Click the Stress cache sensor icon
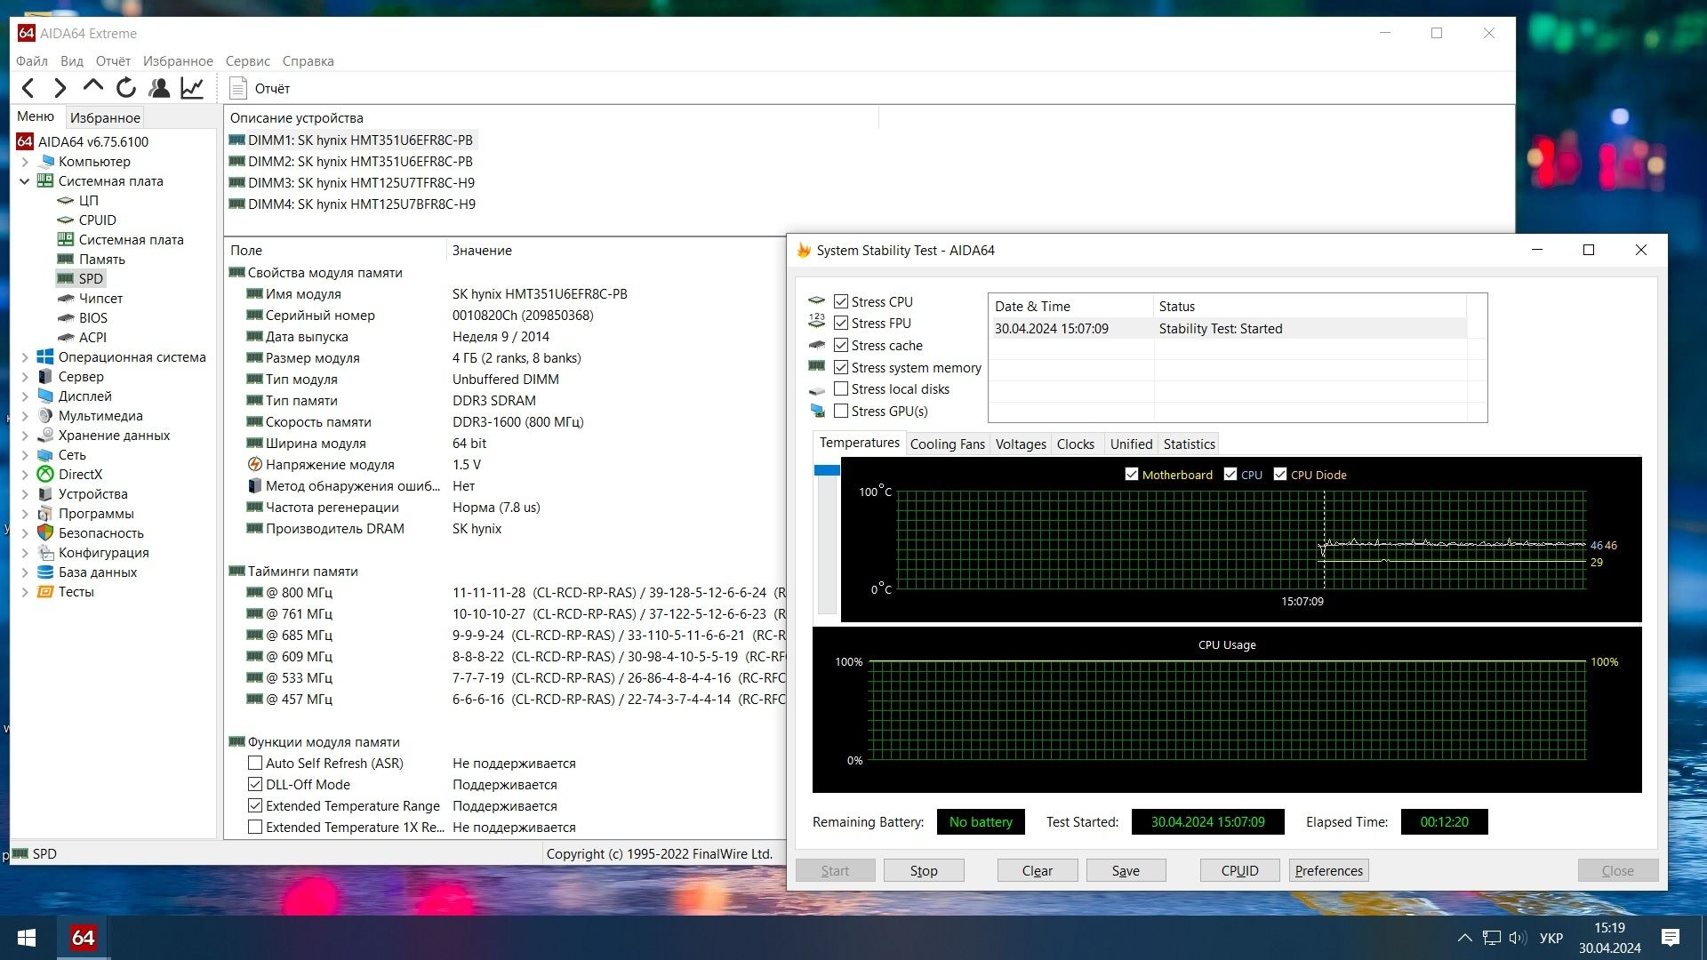 pos(817,345)
